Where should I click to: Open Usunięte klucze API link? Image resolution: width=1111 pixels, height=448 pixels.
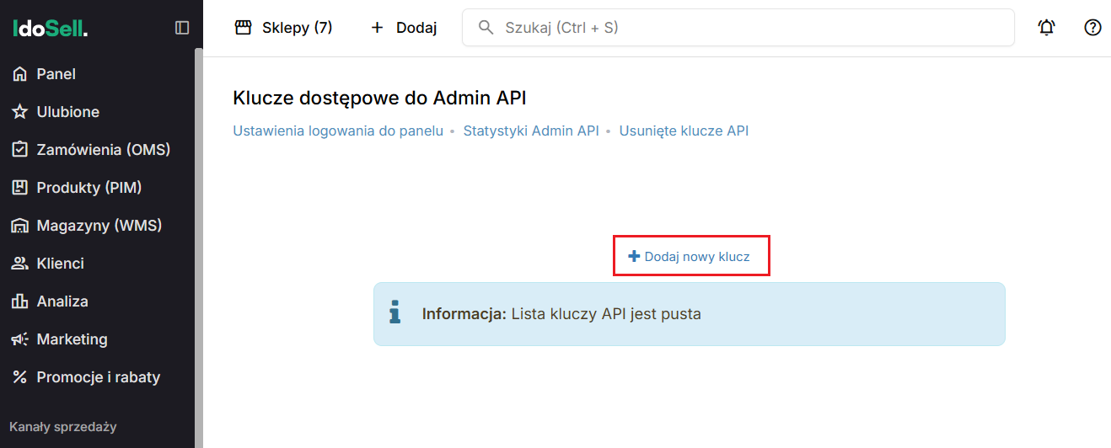(684, 131)
